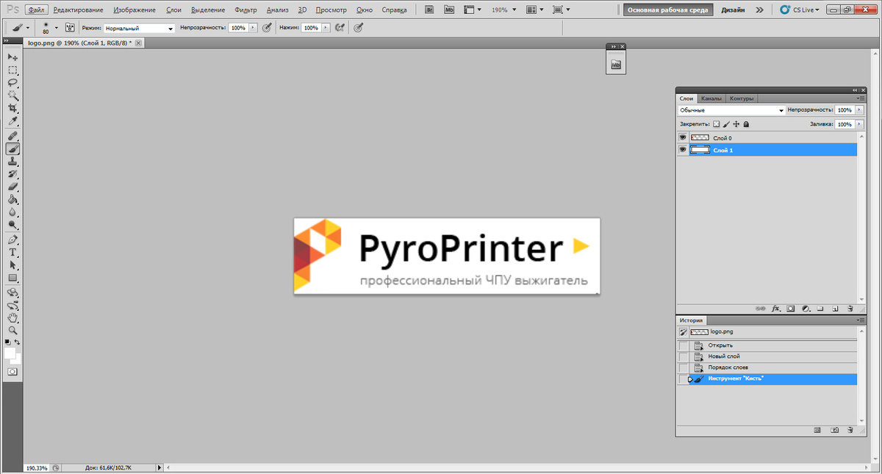Image resolution: width=882 pixels, height=474 pixels.
Task: Select the Paint Bucket tool
Action: (x=12, y=200)
